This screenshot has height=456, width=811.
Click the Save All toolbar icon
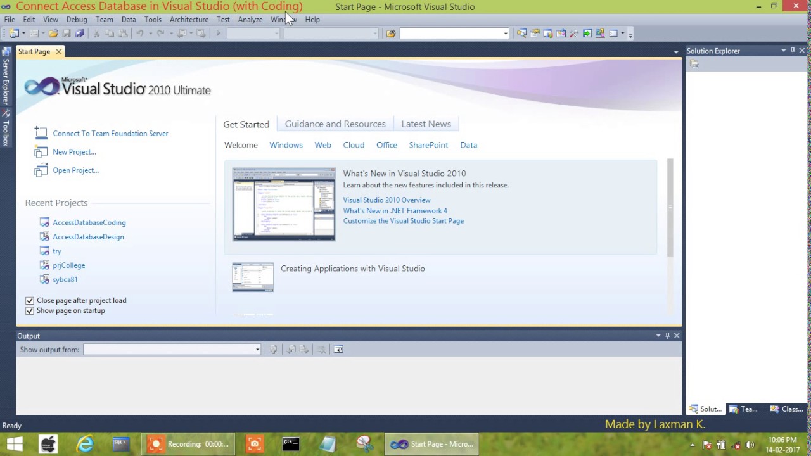tap(79, 34)
